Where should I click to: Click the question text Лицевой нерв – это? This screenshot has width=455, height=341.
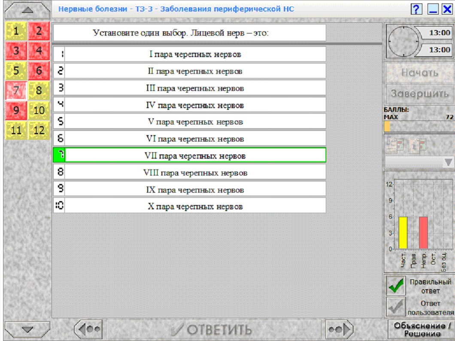tap(230, 33)
